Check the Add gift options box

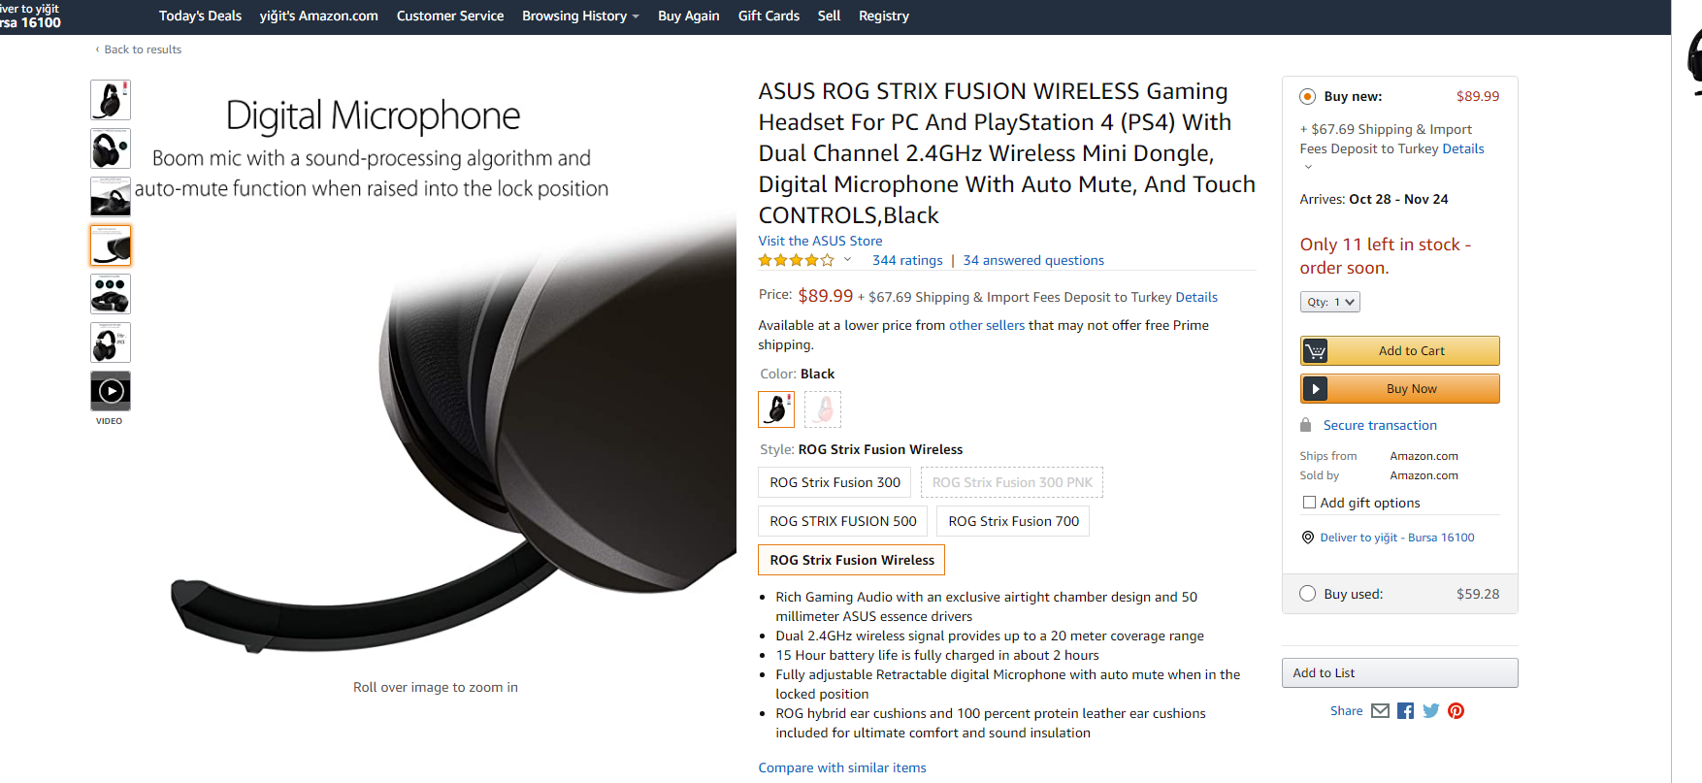click(x=1309, y=503)
